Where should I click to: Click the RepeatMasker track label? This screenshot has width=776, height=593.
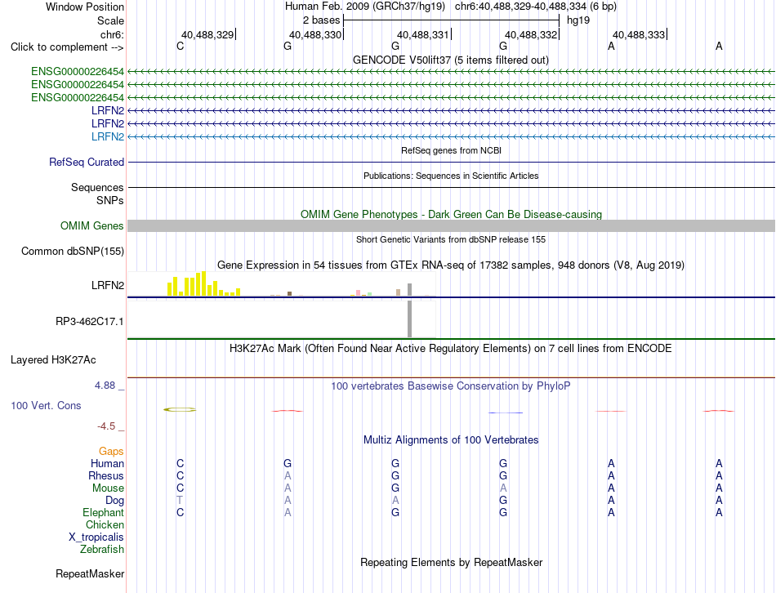[x=90, y=573]
